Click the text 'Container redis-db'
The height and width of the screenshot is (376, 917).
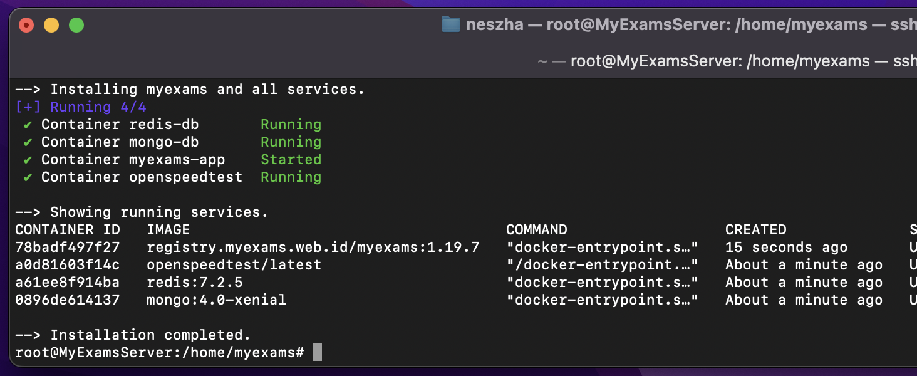click(120, 125)
